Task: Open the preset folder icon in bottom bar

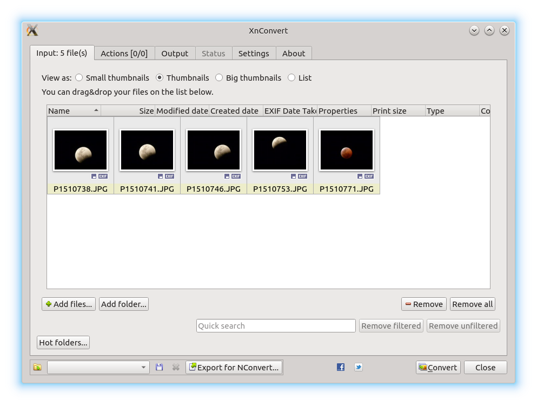Action: [x=37, y=367]
